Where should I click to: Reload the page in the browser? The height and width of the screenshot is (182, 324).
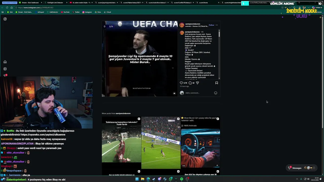point(7,8)
